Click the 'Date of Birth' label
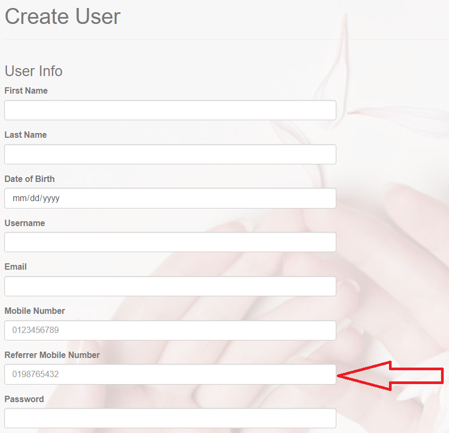Image resolution: width=449 pixels, height=433 pixels. tap(30, 179)
